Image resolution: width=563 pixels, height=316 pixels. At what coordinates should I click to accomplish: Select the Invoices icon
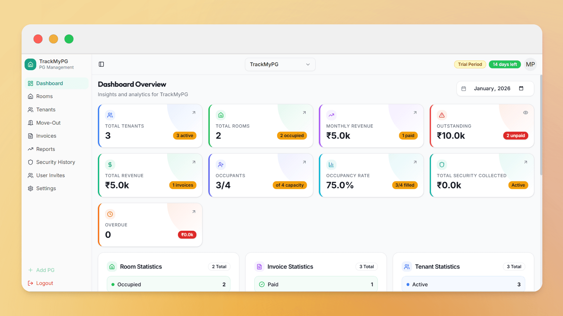30,136
